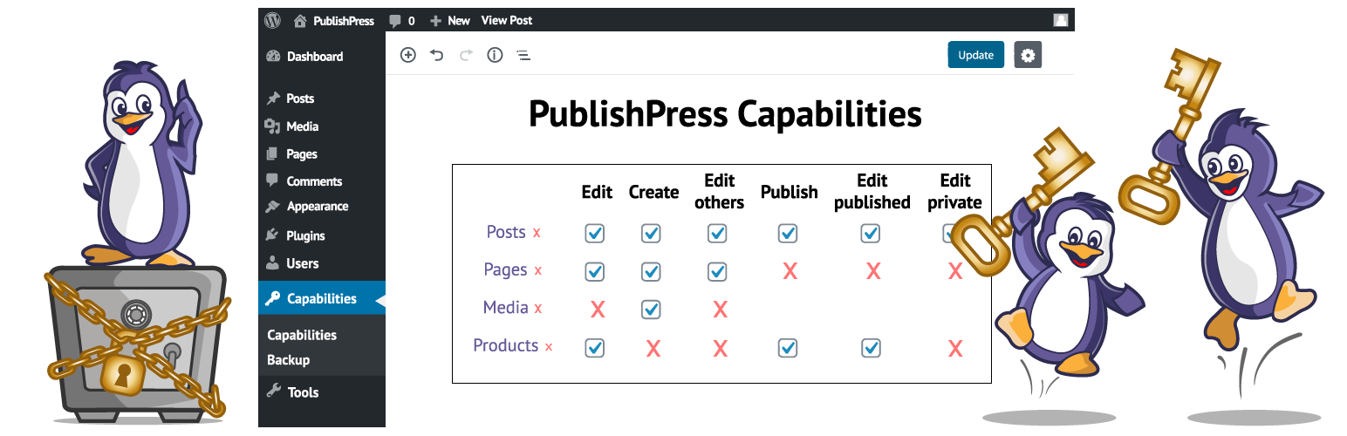Viewport: 1347px width, 436px height.
Task: Click red X for Products Create
Action: [x=653, y=350]
